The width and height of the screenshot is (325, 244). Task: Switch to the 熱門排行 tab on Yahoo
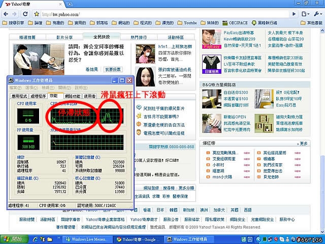click(x=139, y=37)
